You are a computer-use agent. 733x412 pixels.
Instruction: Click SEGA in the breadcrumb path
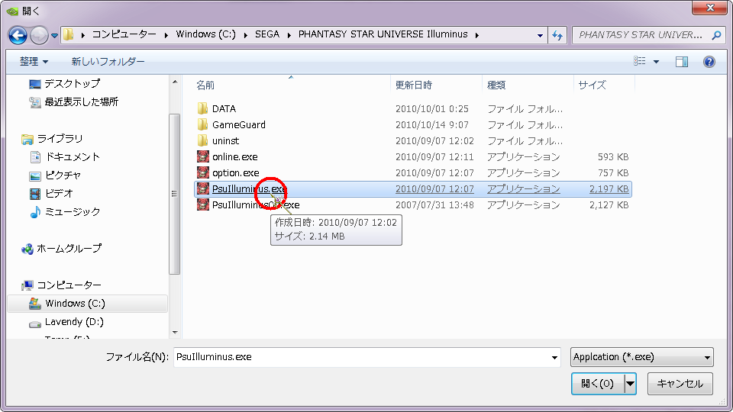(267, 34)
